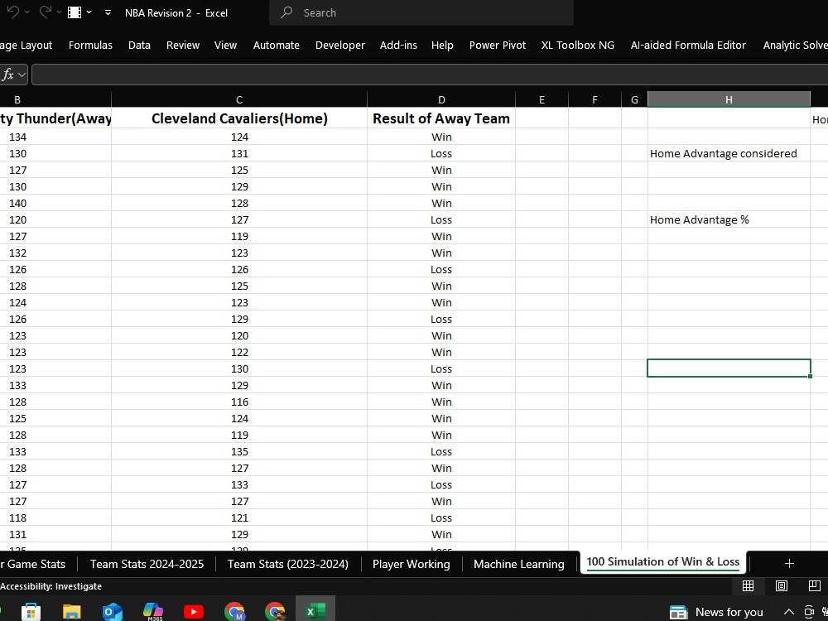Select column D header

pos(441,100)
